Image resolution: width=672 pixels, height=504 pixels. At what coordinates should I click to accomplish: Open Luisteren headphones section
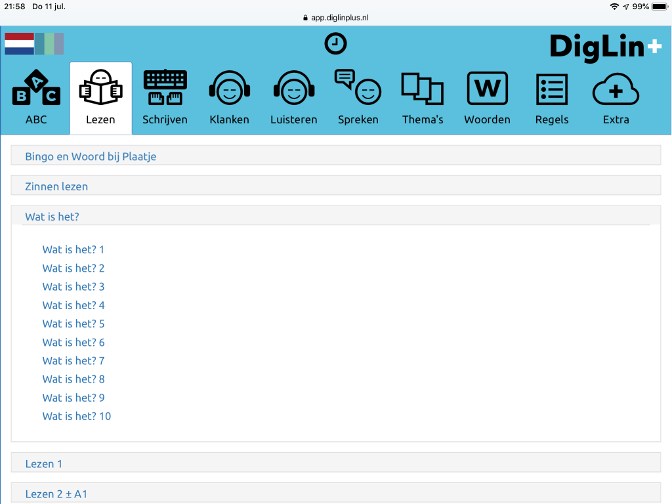(293, 97)
